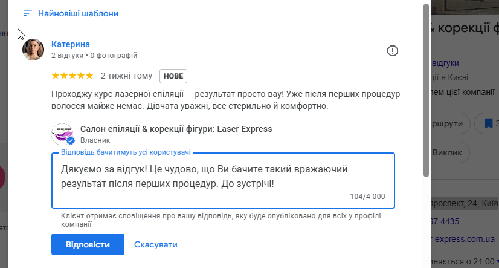Open Катерина's profile photo
The width and height of the screenshot is (499, 268).
click(33, 50)
